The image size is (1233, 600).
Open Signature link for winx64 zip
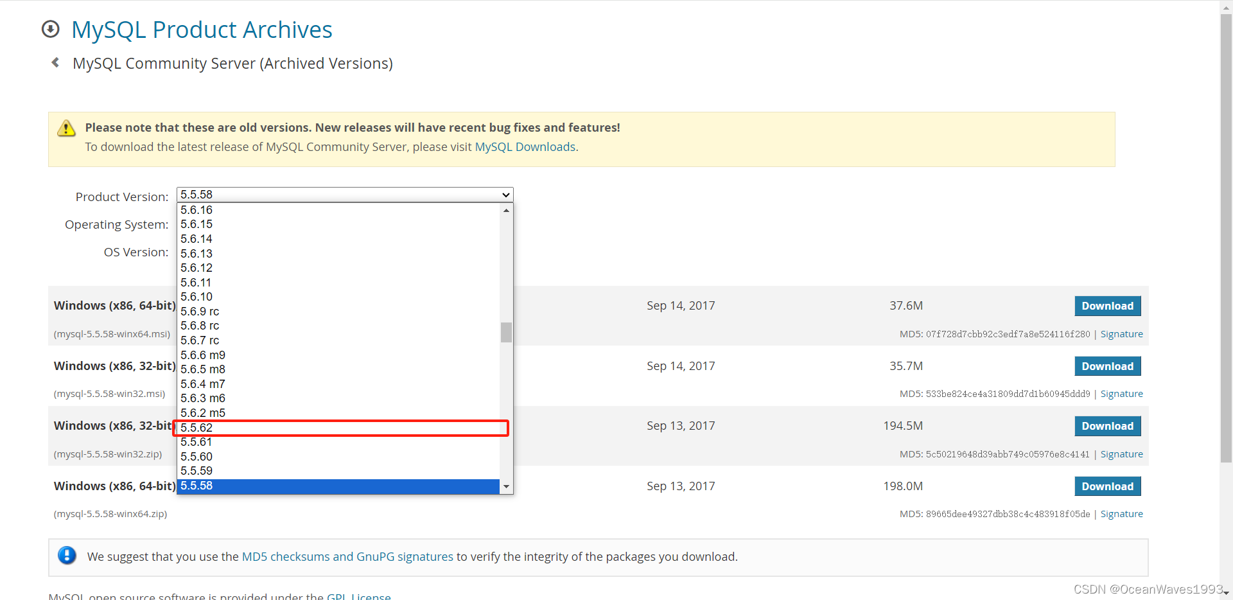point(1121,514)
